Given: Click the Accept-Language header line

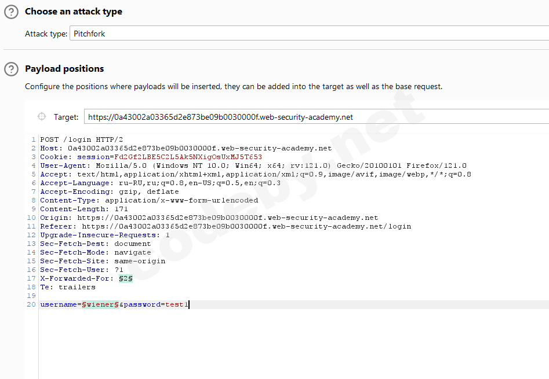Looking at the screenshot, I should click(161, 183).
